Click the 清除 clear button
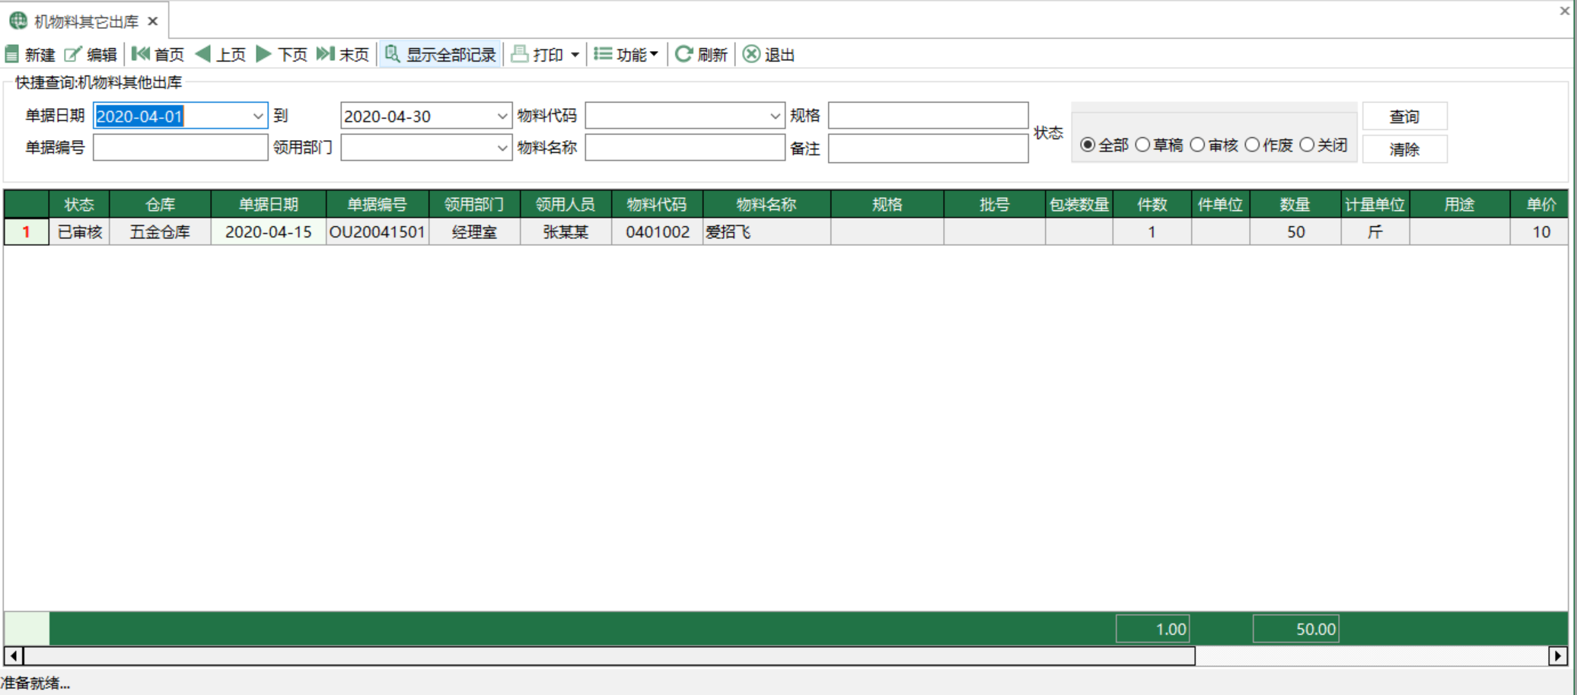 [1404, 148]
